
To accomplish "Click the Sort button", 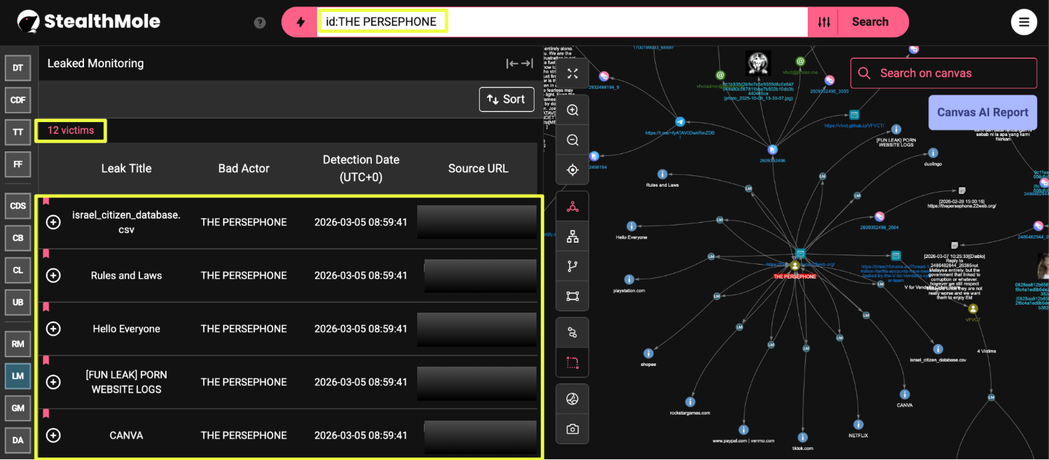I will (x=507, y=99).
